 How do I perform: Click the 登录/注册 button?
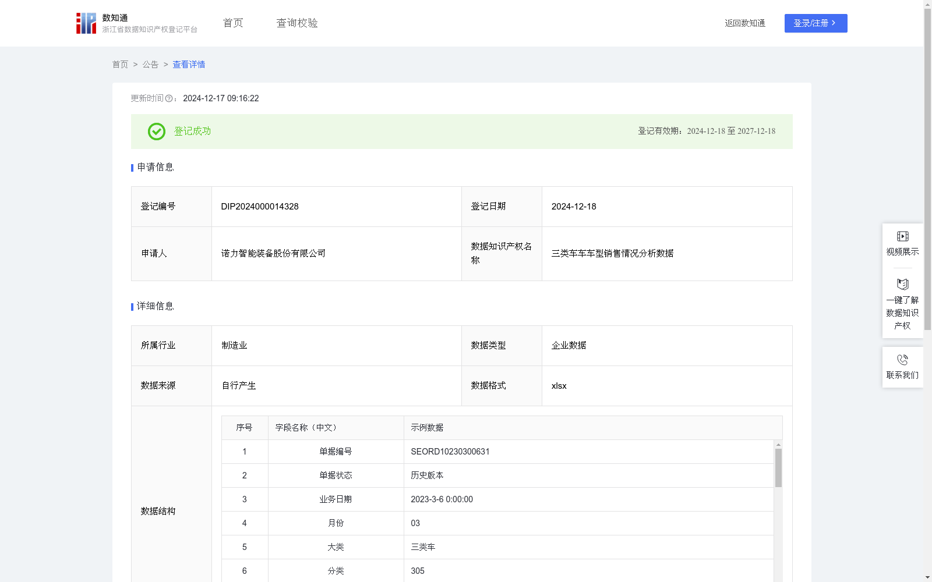815,23
